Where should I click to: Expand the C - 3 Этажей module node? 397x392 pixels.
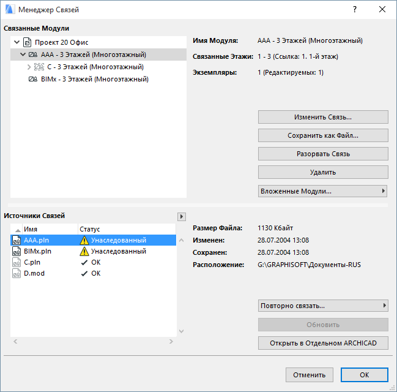pos(29,67)
